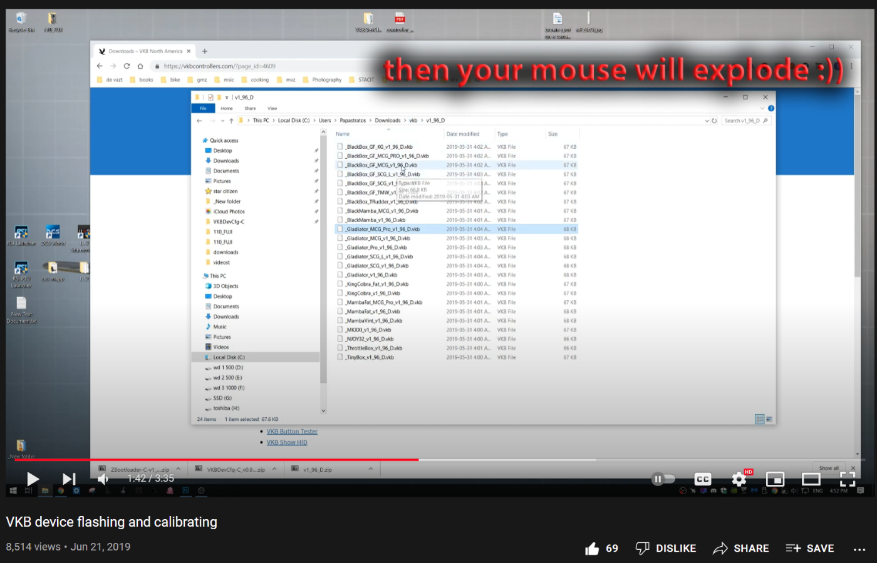Viewport: 877px width, 563px height.
Task: Open the Home ribbon tab
Action: [x=227, y=108]
